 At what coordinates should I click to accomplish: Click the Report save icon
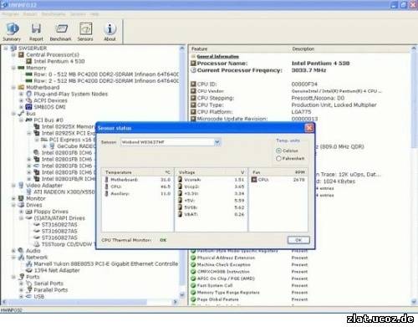pyautogui.click(x=36, y=32)
